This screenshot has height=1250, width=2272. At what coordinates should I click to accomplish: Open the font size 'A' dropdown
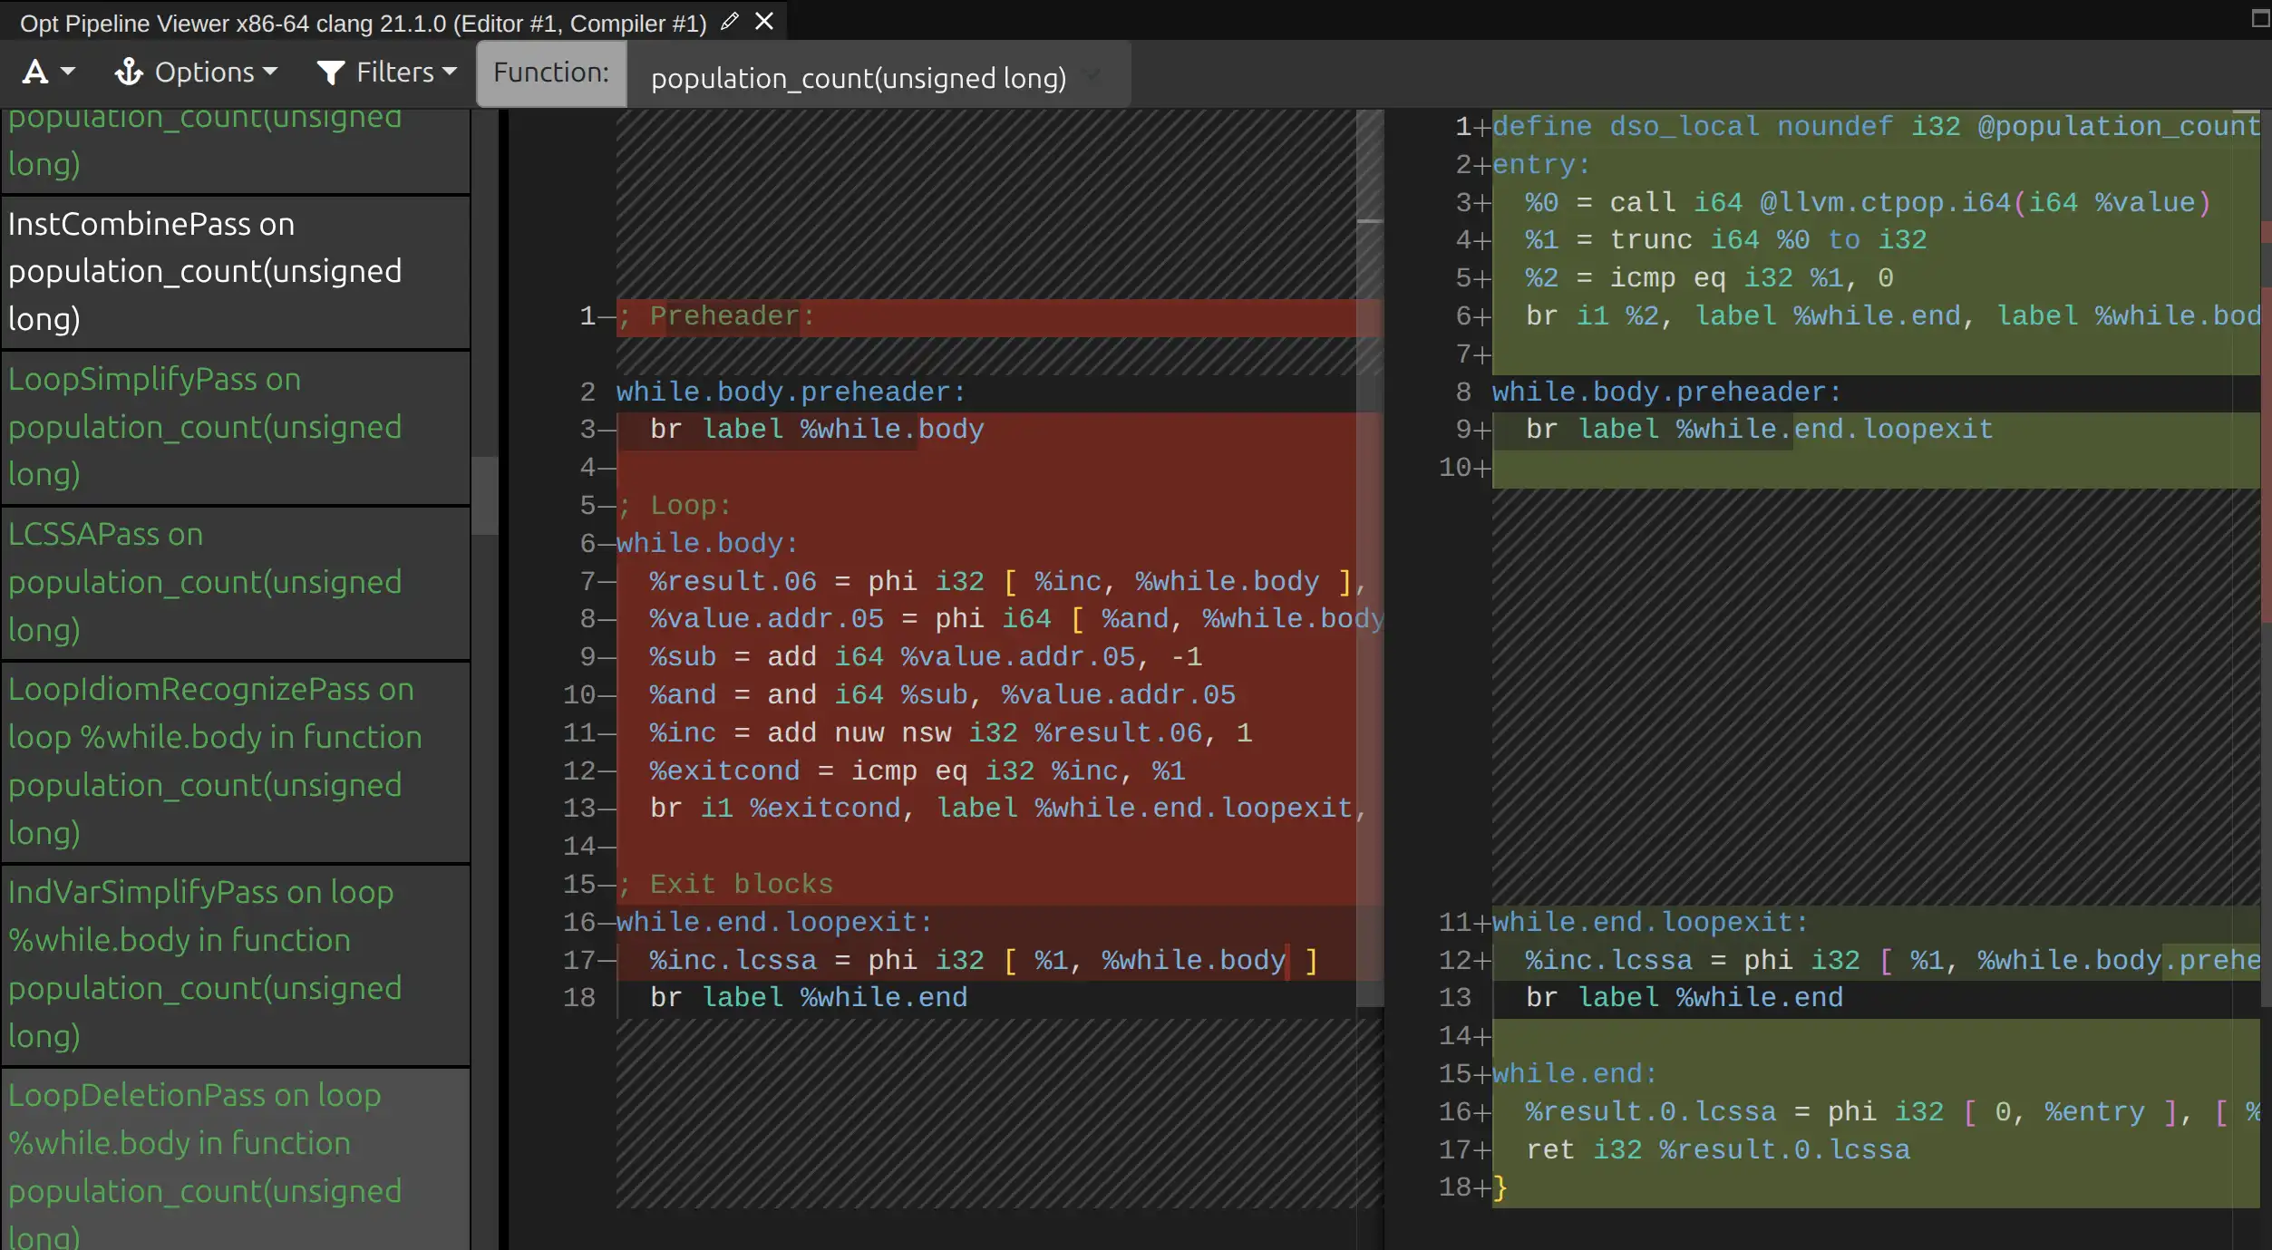click(x=48, y=72)
